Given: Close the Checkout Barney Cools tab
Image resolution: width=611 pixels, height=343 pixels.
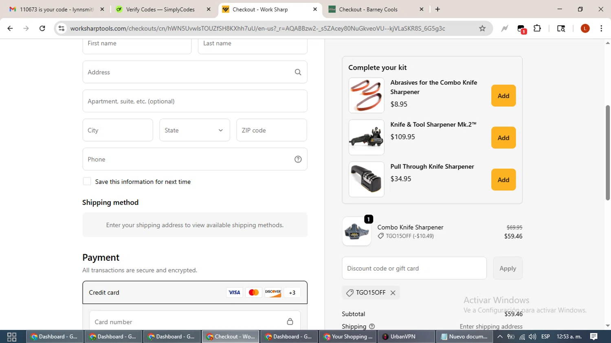Looking at the screenshot, I should coord(422,9).
